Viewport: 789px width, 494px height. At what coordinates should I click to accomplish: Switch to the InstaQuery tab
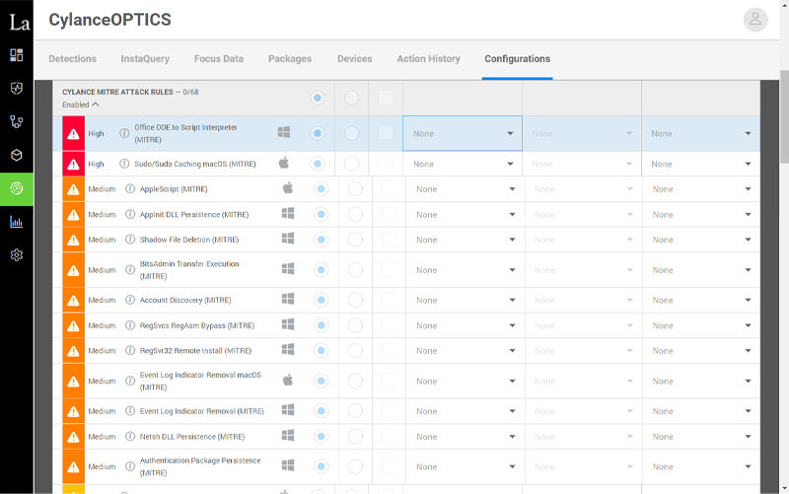[145, 59]
